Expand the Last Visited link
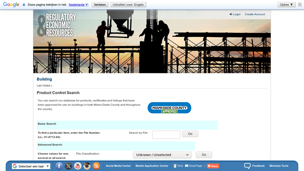Image resolution: width=304 pixels, height=171 pixels. pyautogui.click(x=44, y=85)
